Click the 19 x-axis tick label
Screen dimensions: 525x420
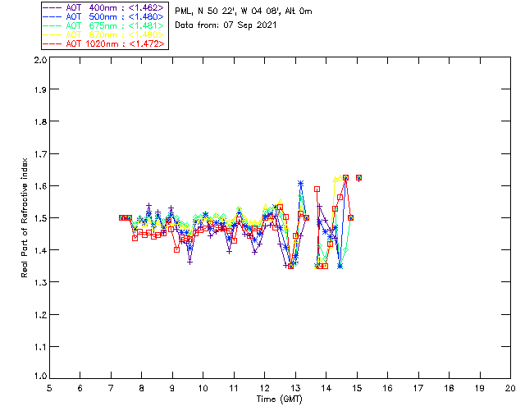(x=480, y=388)
